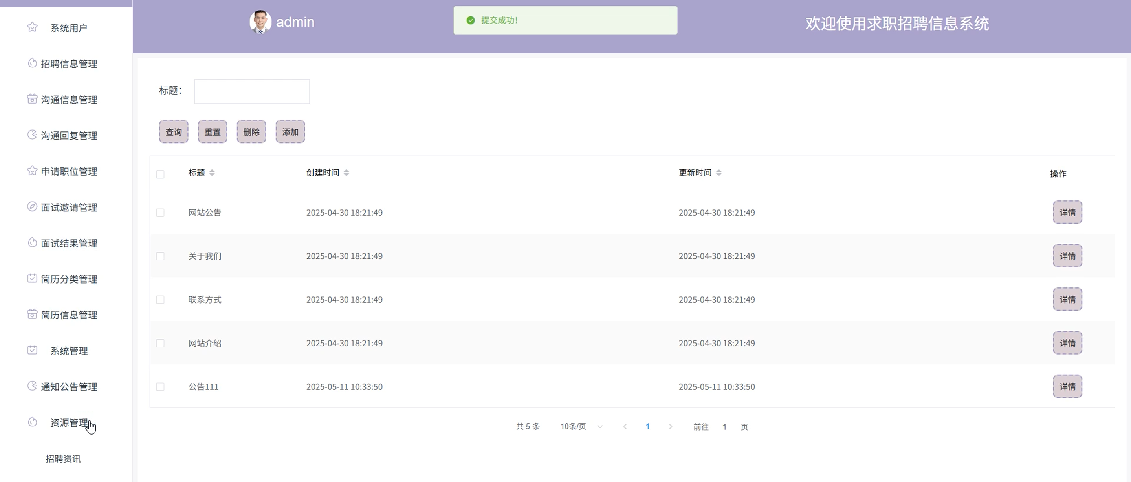Click the star icon beside 系统用户
The image size is (1131, 482).
pos(32,27)
